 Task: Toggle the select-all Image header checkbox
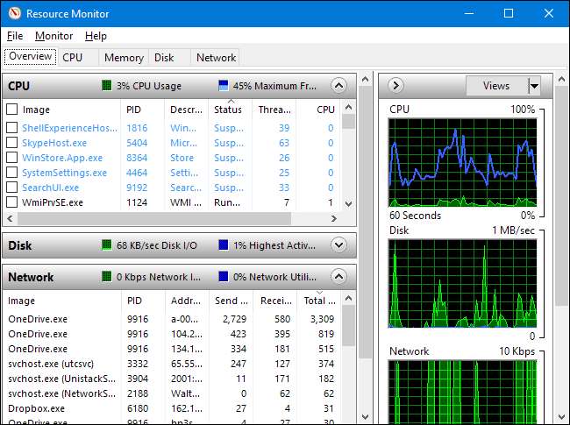[x=12, y=110]
